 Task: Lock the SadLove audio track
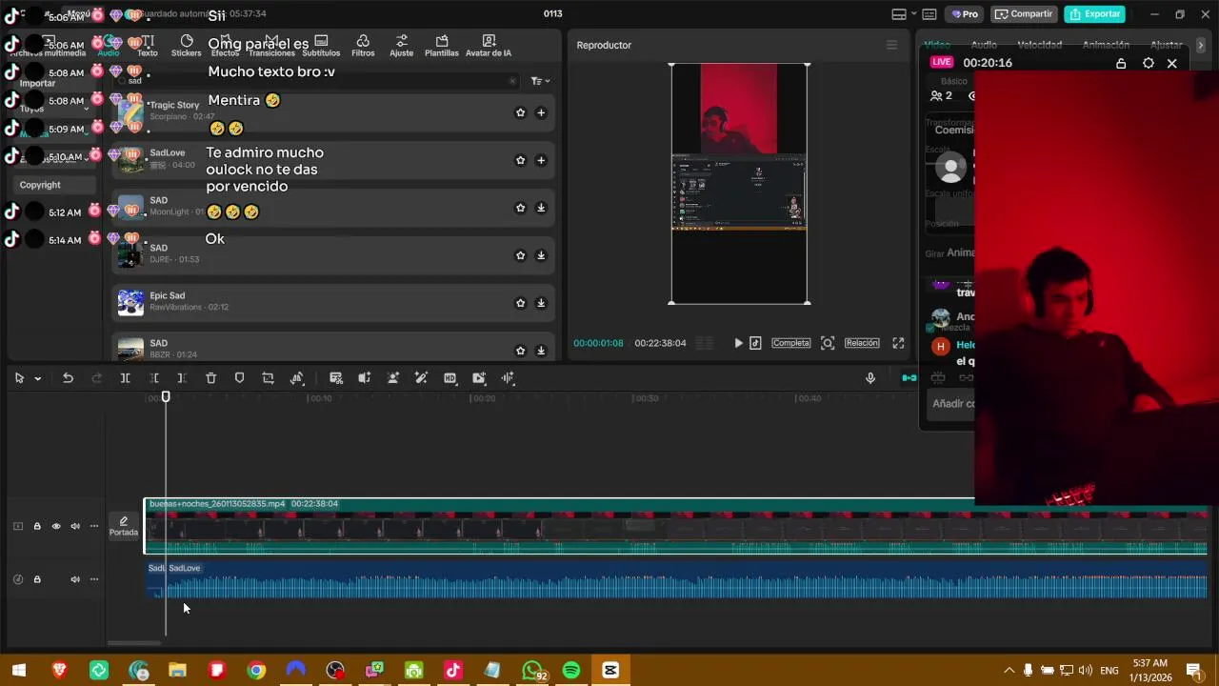point(37,579)
